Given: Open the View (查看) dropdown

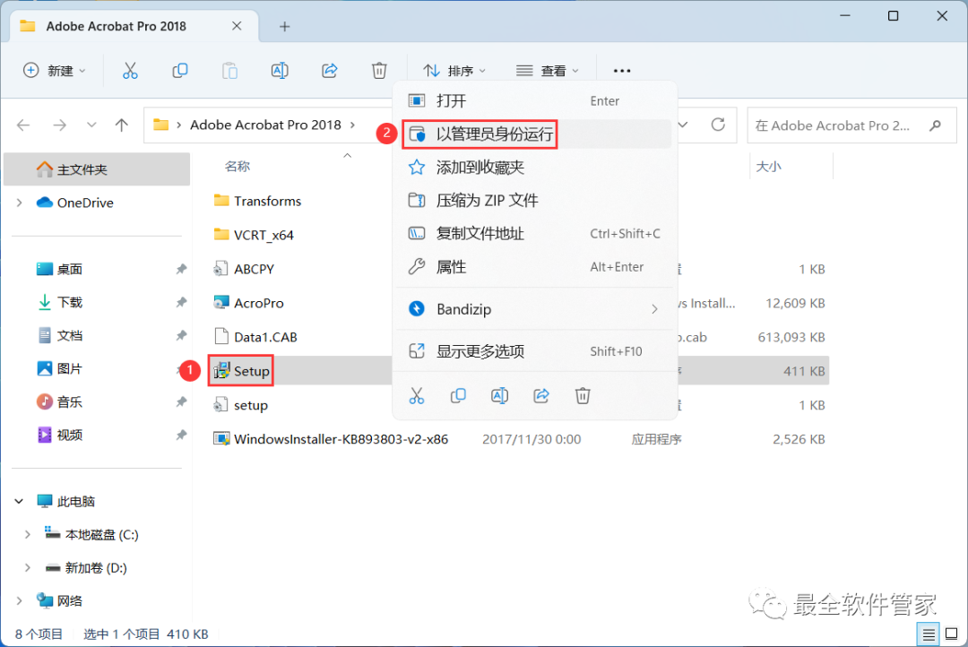Looking at the screenshot, I should [x=548, y=71].
